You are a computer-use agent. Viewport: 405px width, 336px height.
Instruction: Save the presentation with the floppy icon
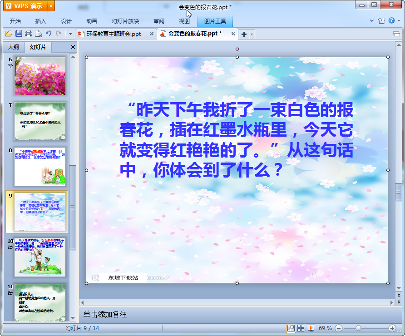click(x=19, y=34)
